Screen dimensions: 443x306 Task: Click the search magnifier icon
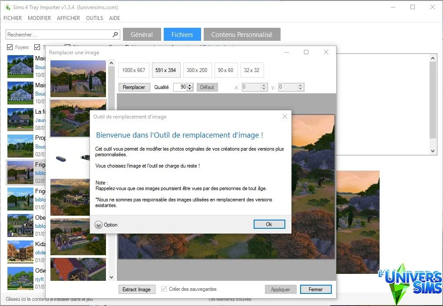click(115, 34)
